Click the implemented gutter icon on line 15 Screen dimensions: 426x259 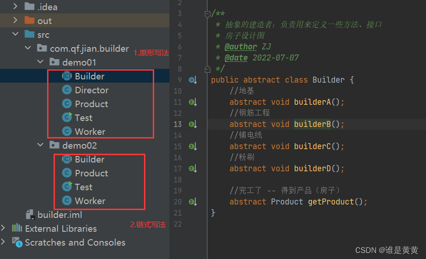click(x=192, y=146)
